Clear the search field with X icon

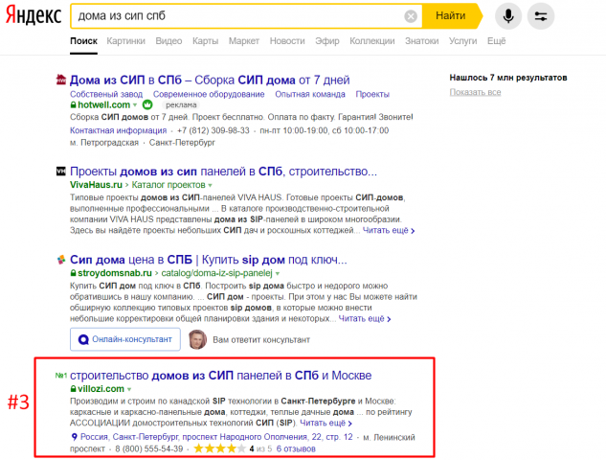click(411, 16)
